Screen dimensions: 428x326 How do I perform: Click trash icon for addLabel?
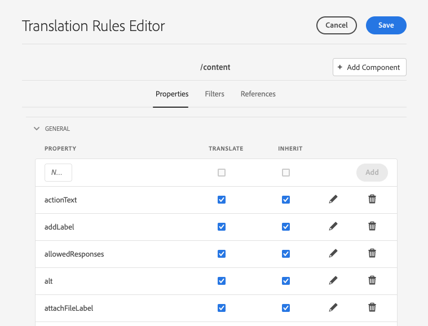372,226
